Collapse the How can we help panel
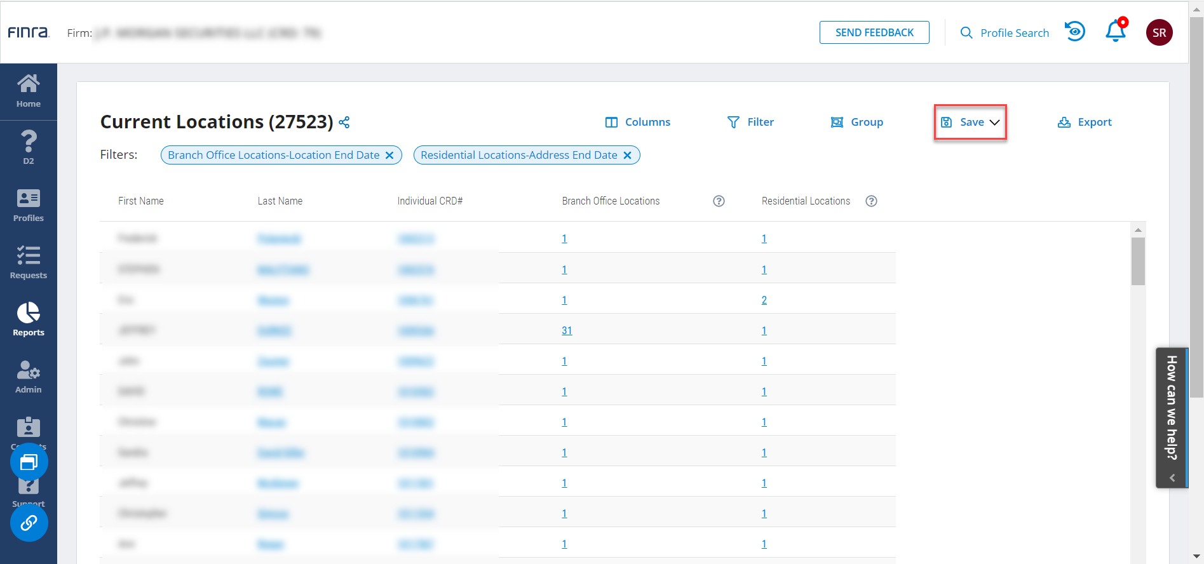The width and height of the screenshot is (1204, 564). pos(1172,478)
